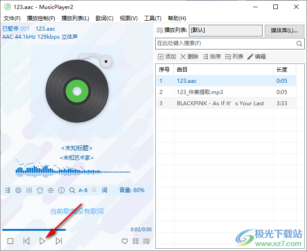Focus the playlist search input field

pyautogui.click(x=226, y=43)
